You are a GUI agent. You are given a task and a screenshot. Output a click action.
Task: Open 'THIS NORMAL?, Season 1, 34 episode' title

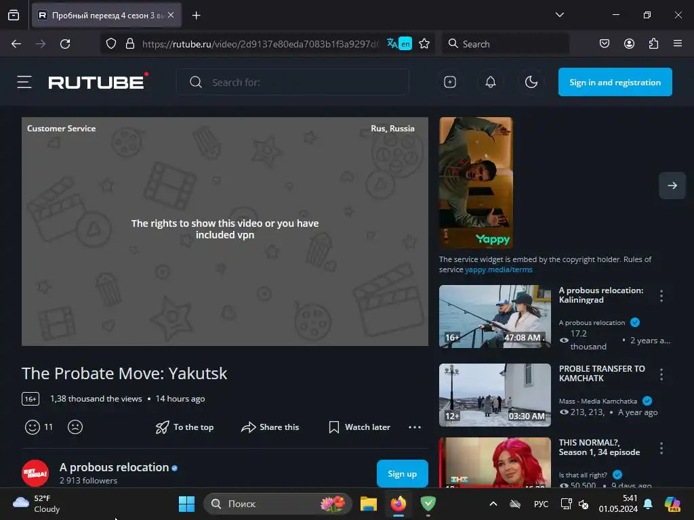tap(599, 447)
